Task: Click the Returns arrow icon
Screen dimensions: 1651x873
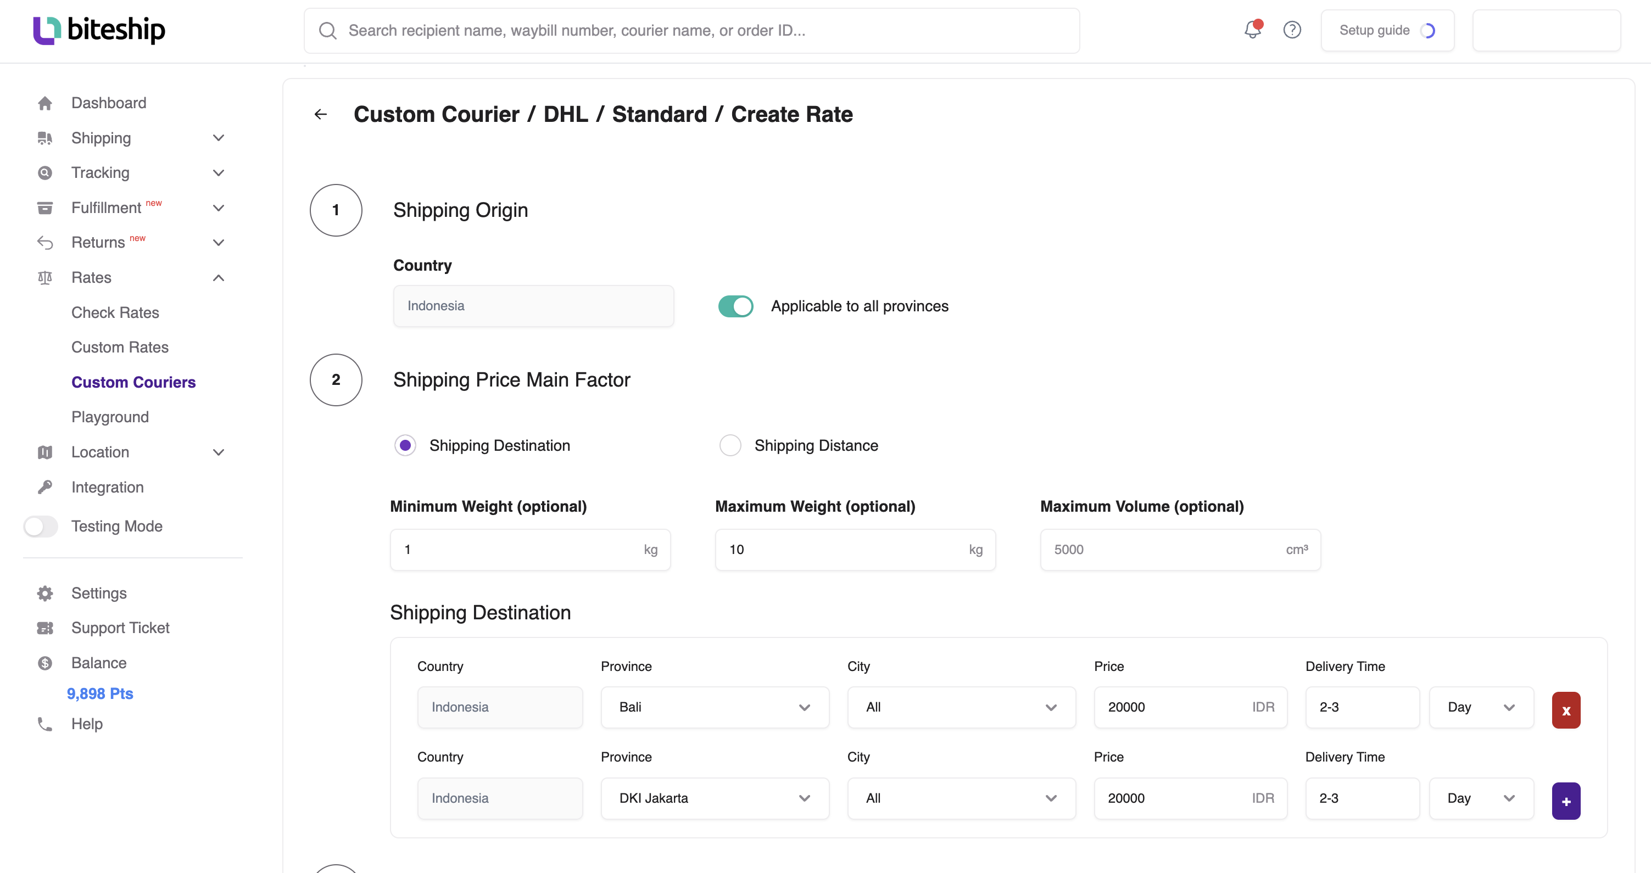Action: [x=45, y=243]
